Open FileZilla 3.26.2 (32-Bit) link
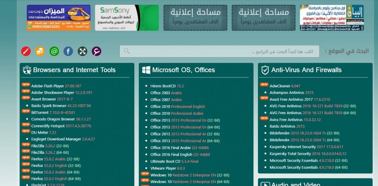Image resolution: width=378 pixels, height=186 pixels. tap(50, 146)
